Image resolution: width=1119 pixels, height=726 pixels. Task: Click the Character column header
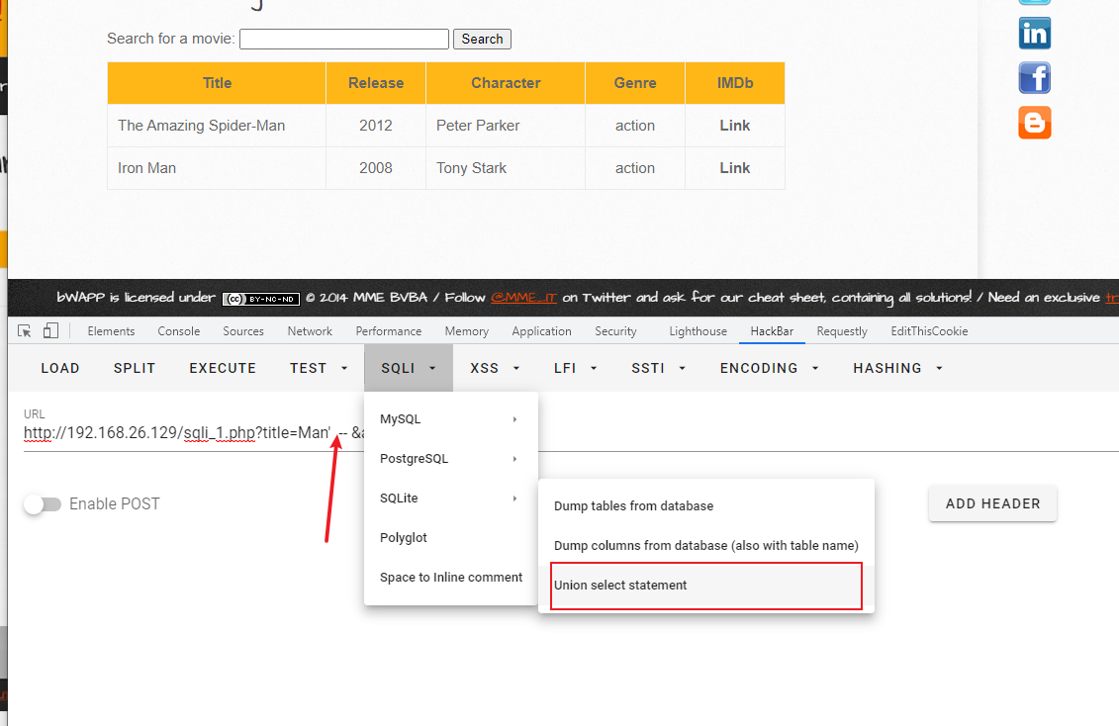click(x=506, y=83)
